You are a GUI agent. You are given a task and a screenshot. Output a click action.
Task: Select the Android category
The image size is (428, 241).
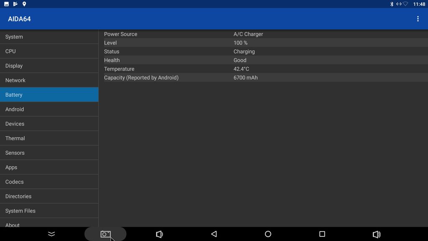49,109
